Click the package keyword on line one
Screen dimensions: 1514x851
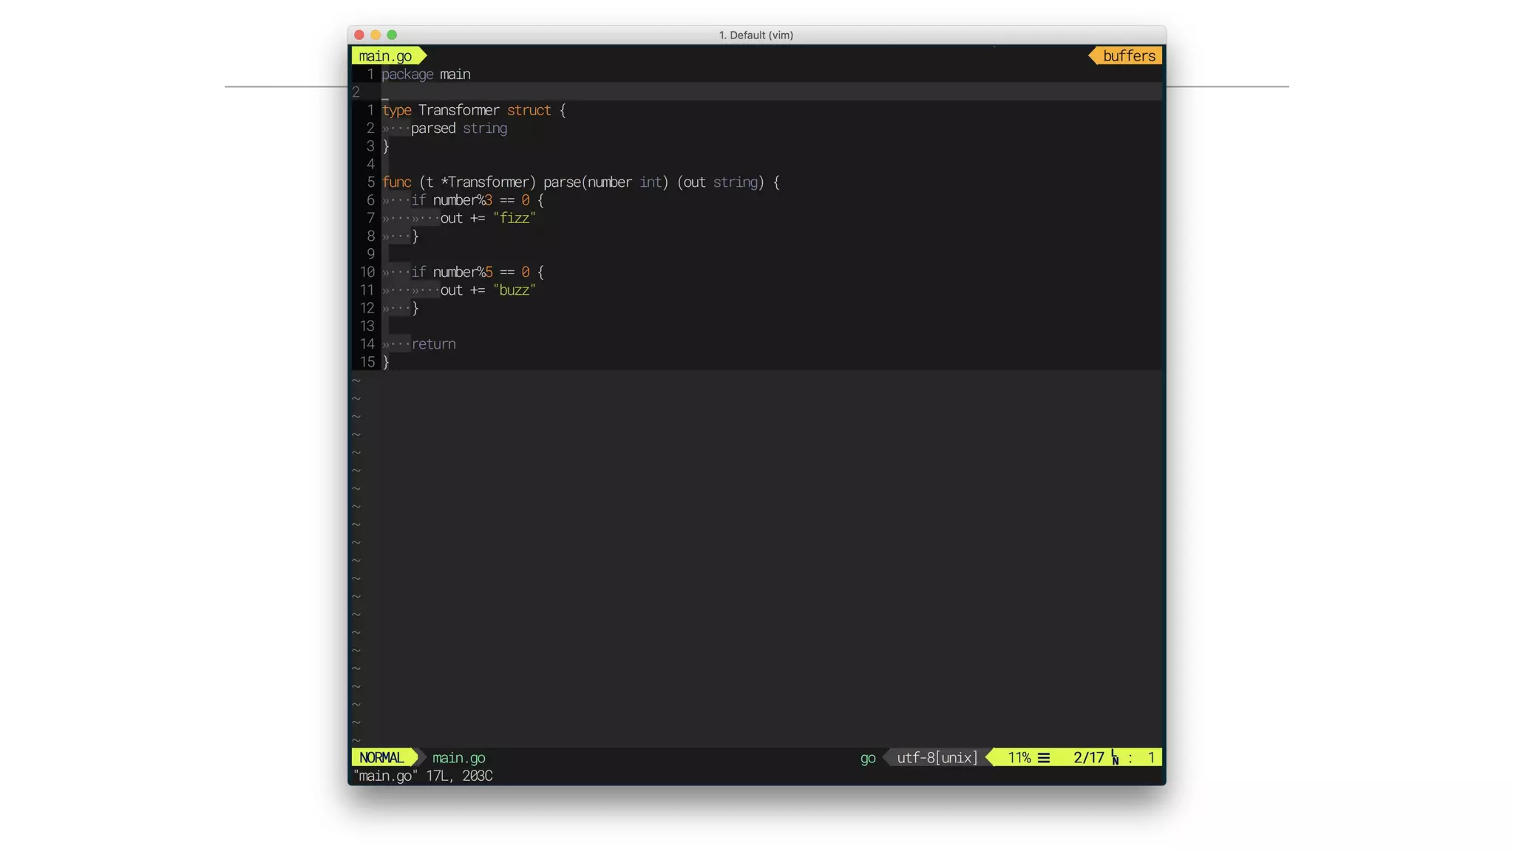click(407, 74)
